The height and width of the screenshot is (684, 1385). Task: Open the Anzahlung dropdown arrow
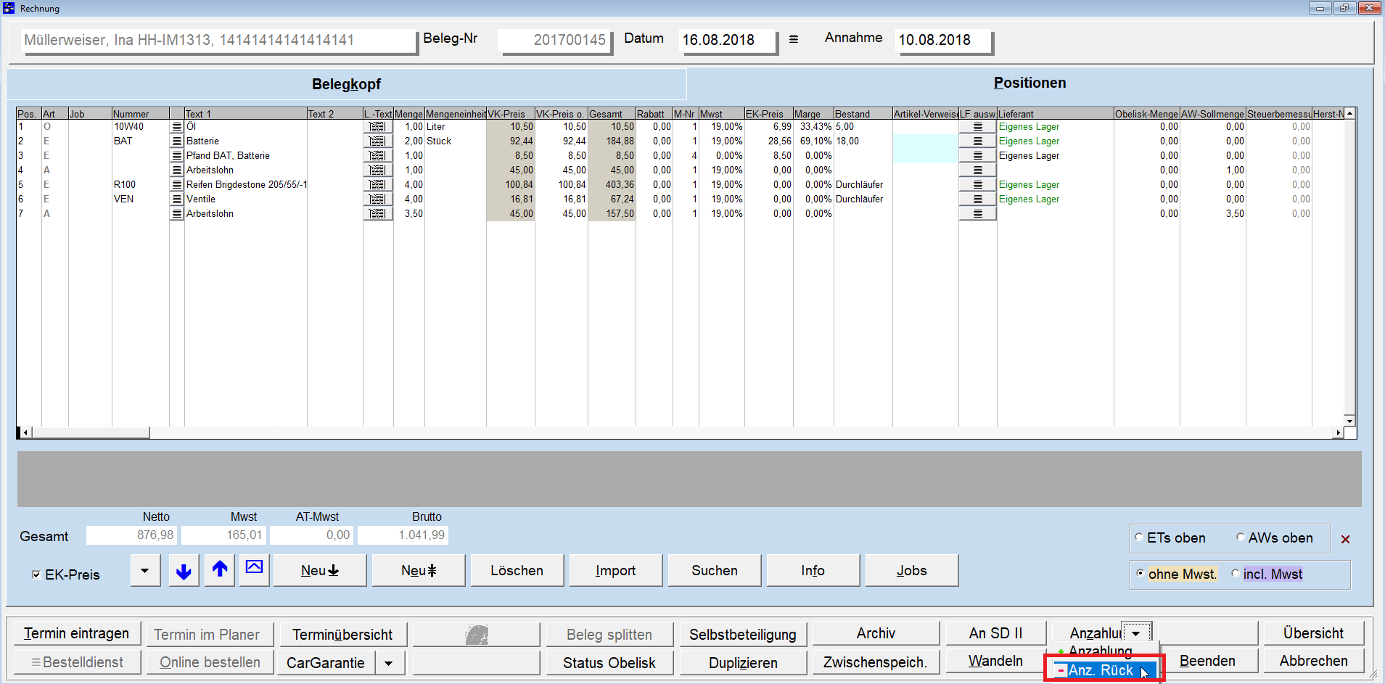[x=1136, y=633]
